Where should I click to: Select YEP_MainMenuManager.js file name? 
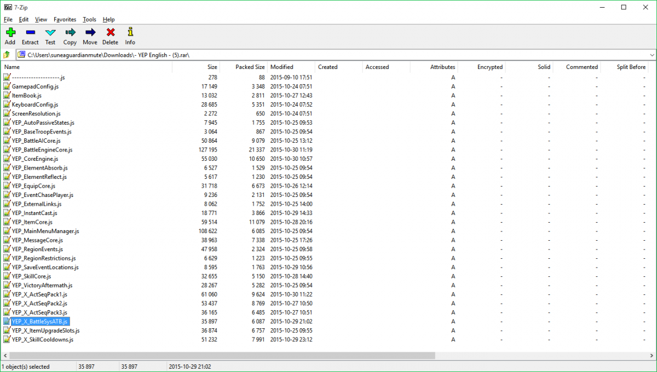point(45,231)
